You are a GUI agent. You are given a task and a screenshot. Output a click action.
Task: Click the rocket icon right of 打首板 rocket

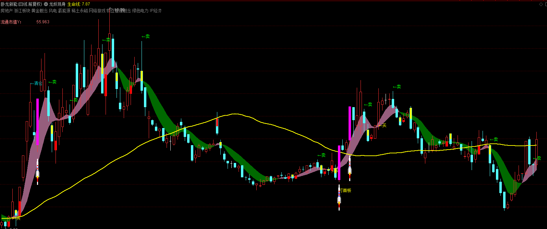point(350,169)
